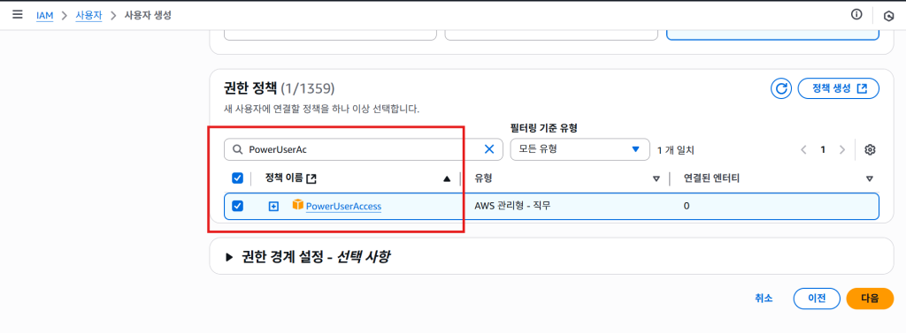This screenshot has height=333, width=906.
Task: Click the hexagon settings icon top right
Action: tap(888, 16)
